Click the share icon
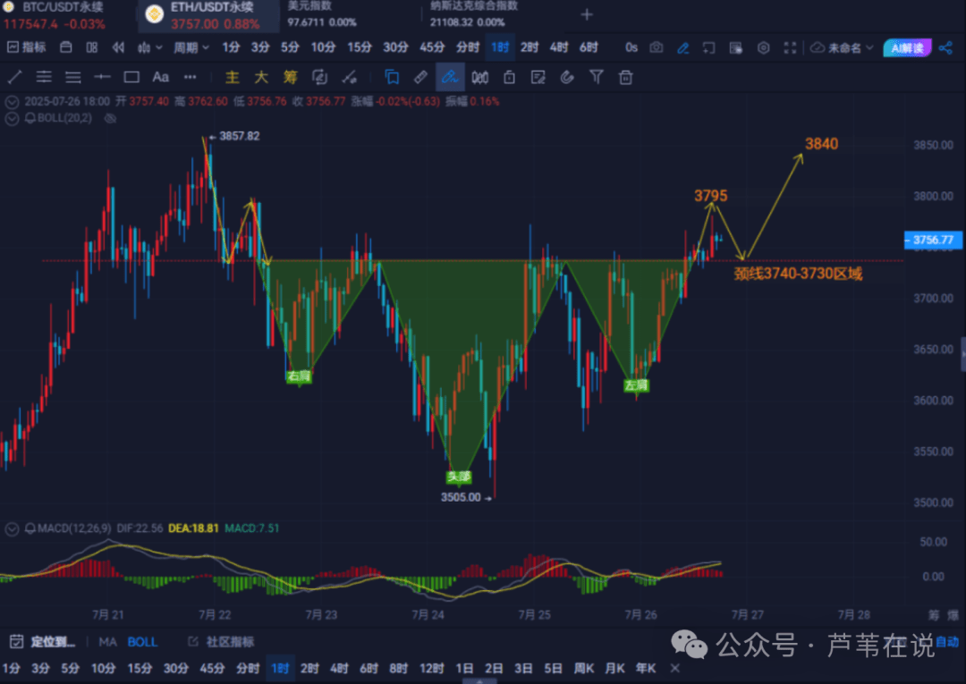966x684 pixels. (x=945, y=47)
